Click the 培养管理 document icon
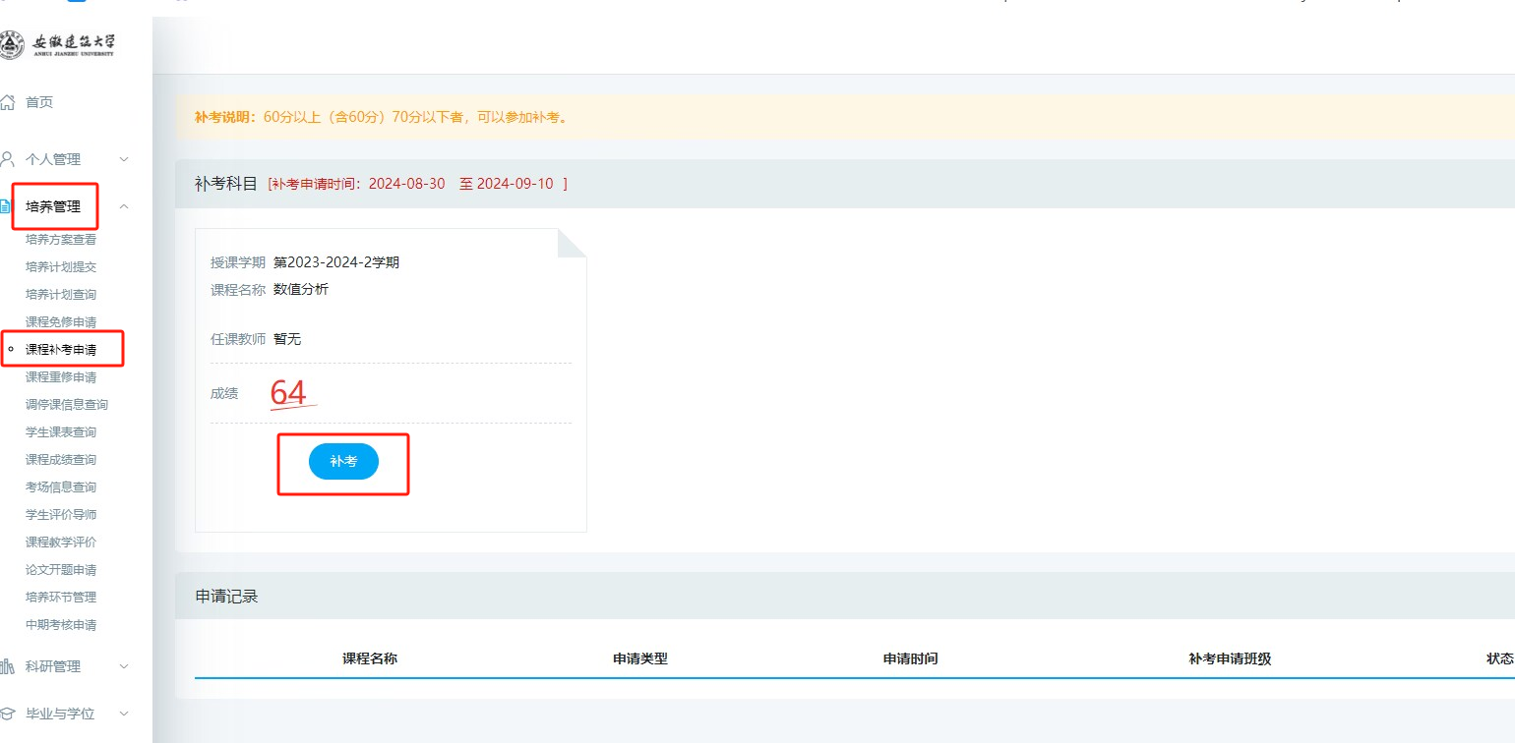1515x743 pixels. click(5, 206)
